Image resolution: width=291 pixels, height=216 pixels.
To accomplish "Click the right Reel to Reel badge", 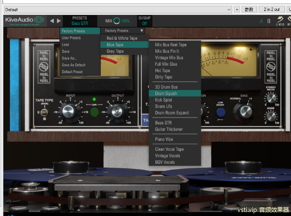I will tap(271, 67).
